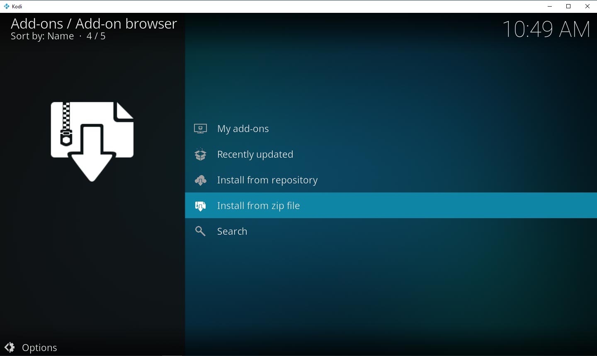This screenshot has height=356, width=597.
Task: Click the Install from zip file icon
Action: pos(200,205)
